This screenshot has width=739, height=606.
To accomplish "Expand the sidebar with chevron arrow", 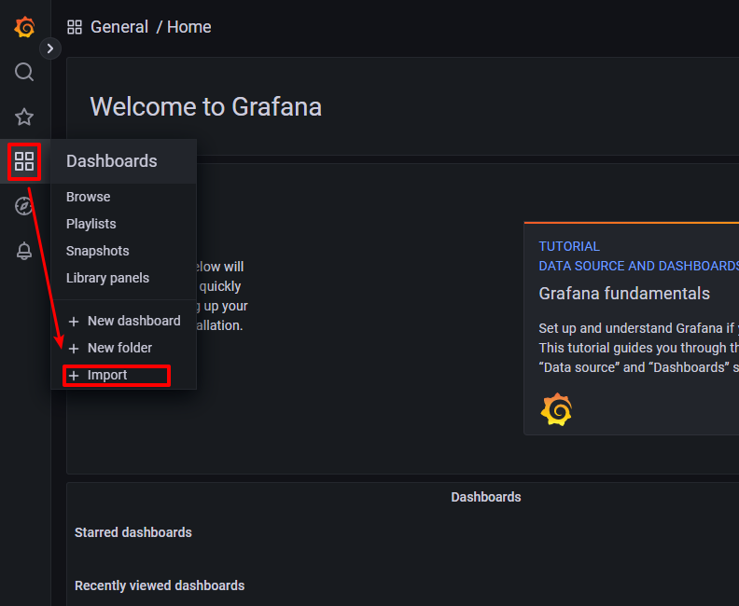I will (50, 48).
